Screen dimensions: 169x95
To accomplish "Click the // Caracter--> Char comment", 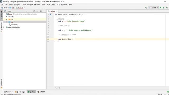I will [67, 35].
